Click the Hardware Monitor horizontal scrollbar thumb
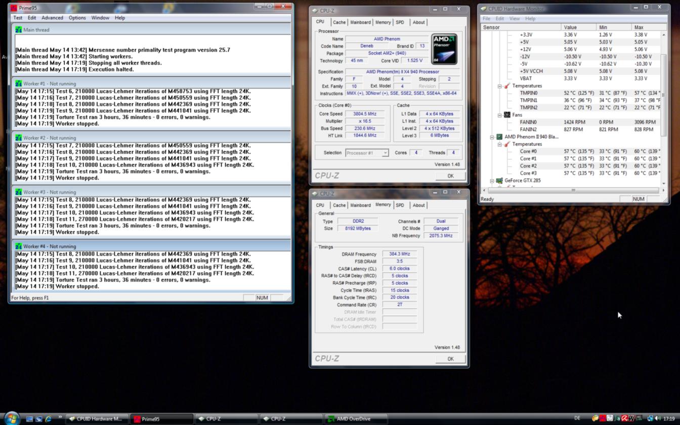 coord(573,190)
